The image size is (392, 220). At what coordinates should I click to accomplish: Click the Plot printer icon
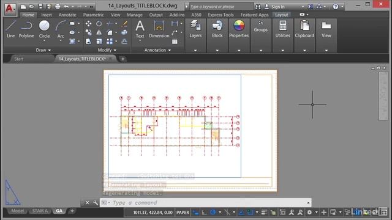pyautogui.click(x=58, y=7)
